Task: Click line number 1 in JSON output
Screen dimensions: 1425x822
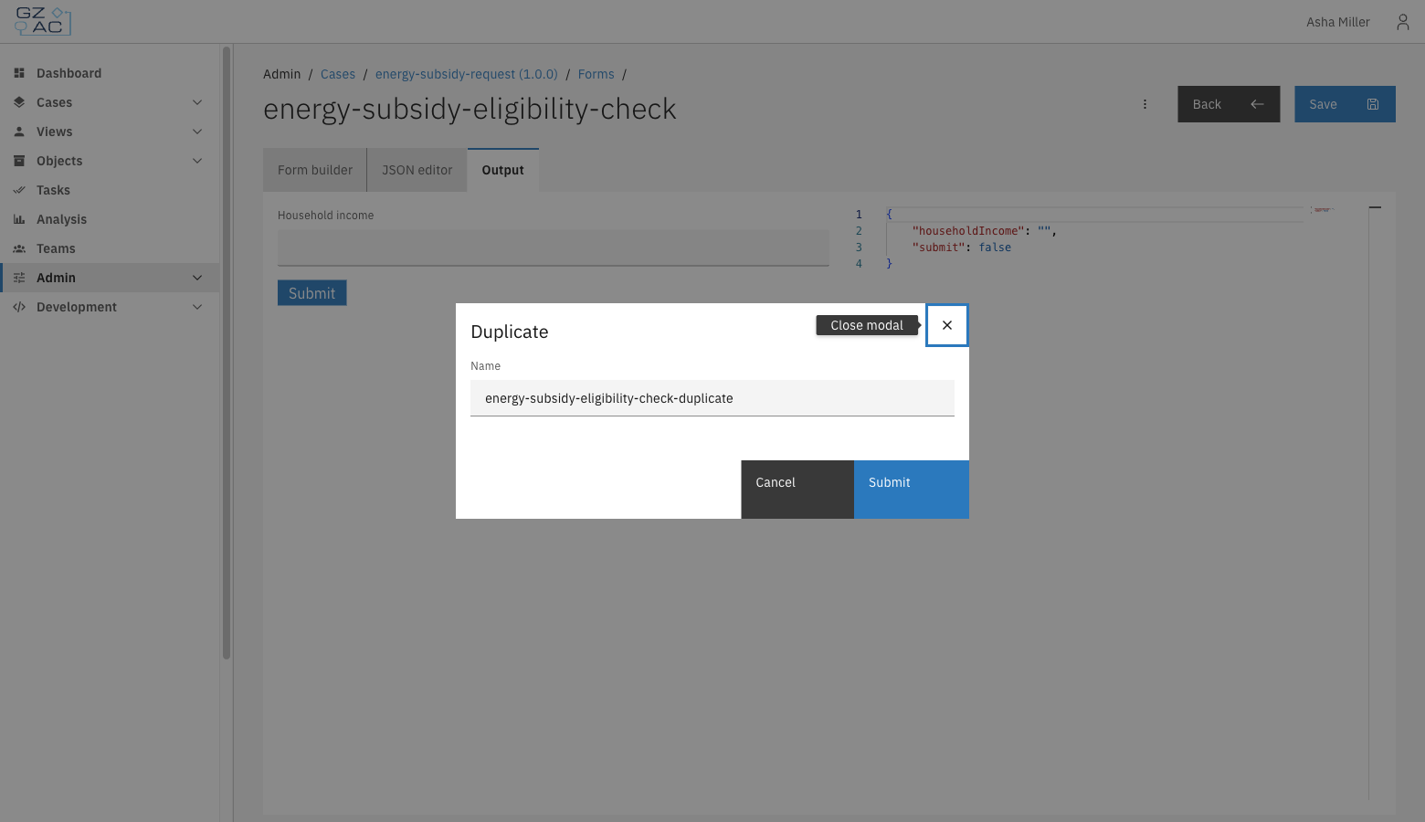Action: 859,215
